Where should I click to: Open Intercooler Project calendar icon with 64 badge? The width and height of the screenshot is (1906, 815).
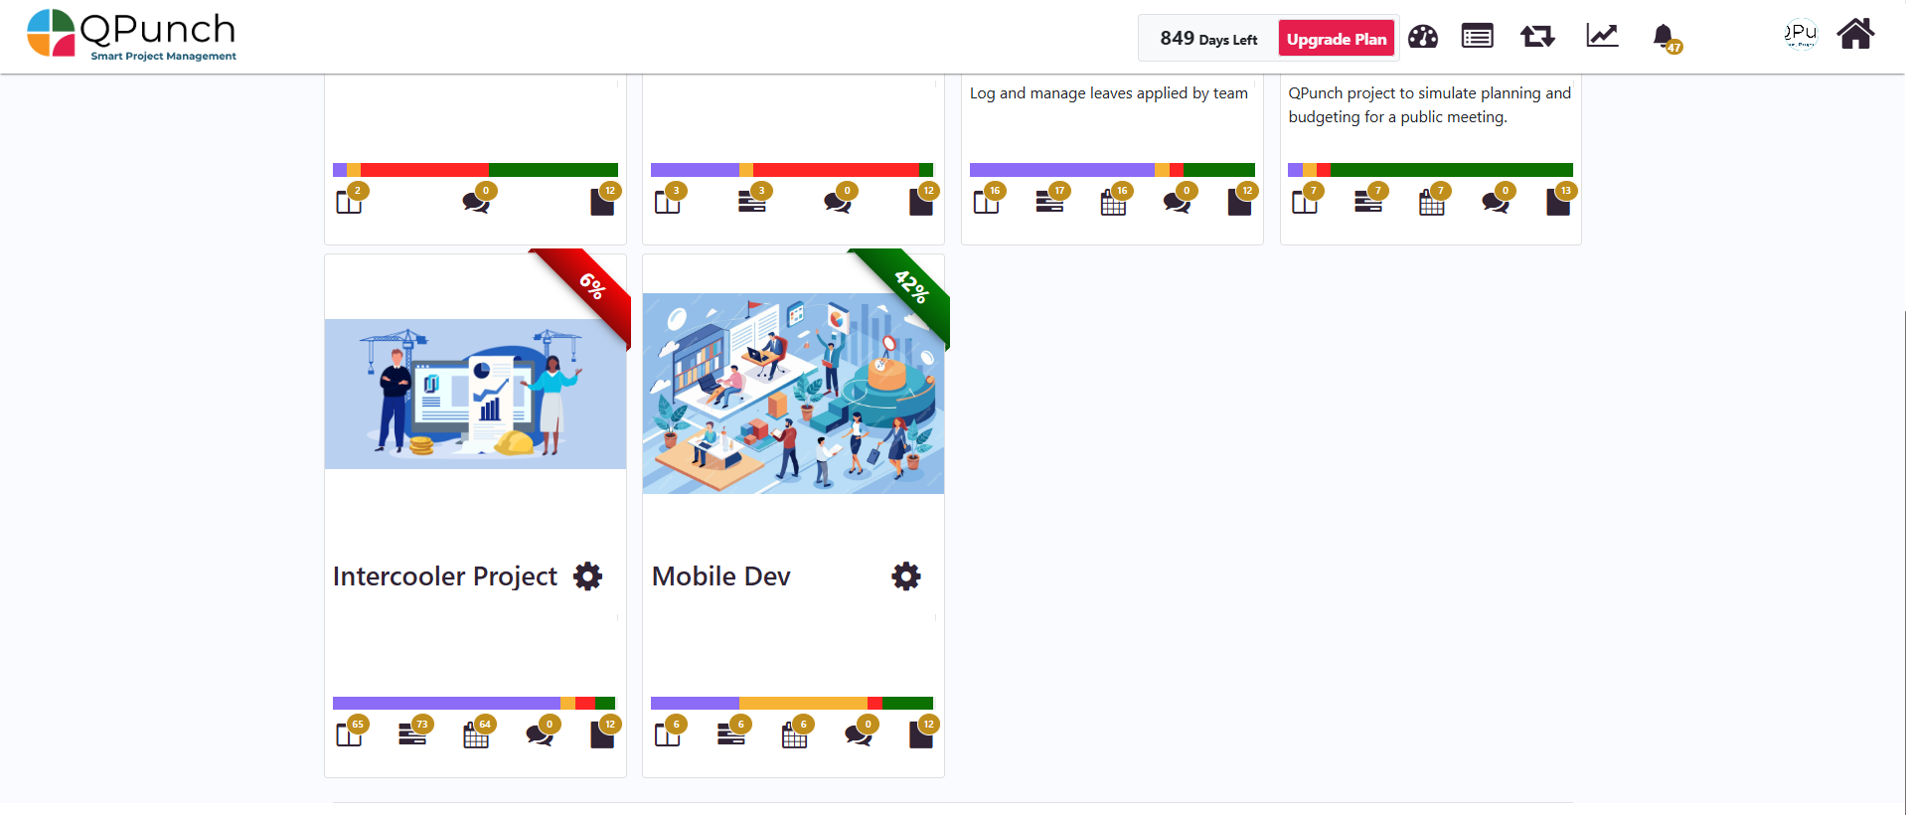point(477,733)
